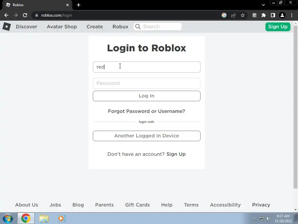Image resolution: width=298 pixels, height=224 pixels.
Task: Open Jobs footer link
Action: 55,205
